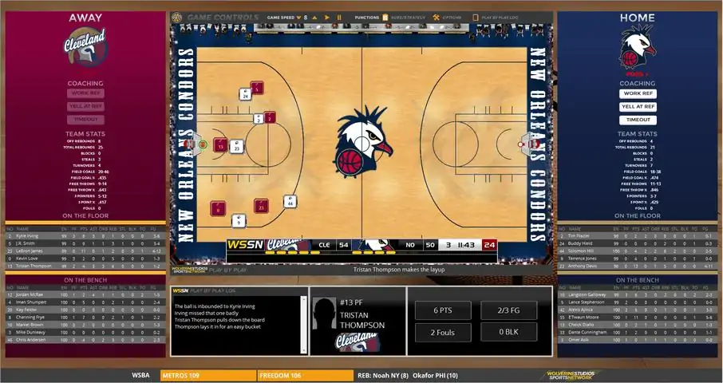
Task: Select Kyrie Irving's row on the floor
Action: coord(85,236)
